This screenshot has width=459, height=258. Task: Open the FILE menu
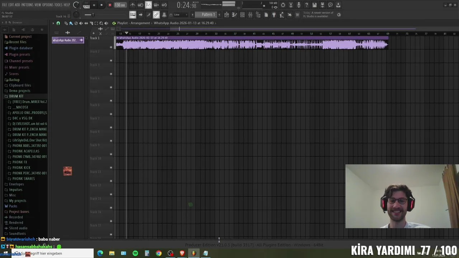pyautogui.click(x=4, y=5)
